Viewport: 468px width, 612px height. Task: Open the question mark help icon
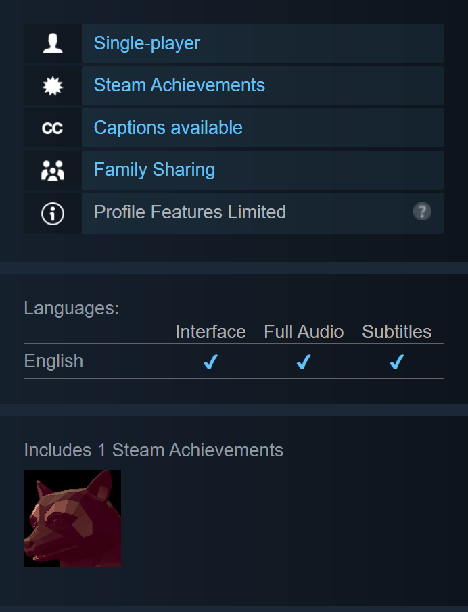[422, 212]
